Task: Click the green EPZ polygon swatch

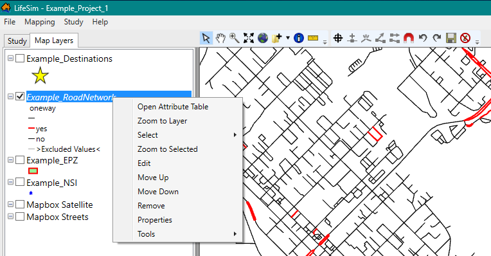Action: coord(33,170)
